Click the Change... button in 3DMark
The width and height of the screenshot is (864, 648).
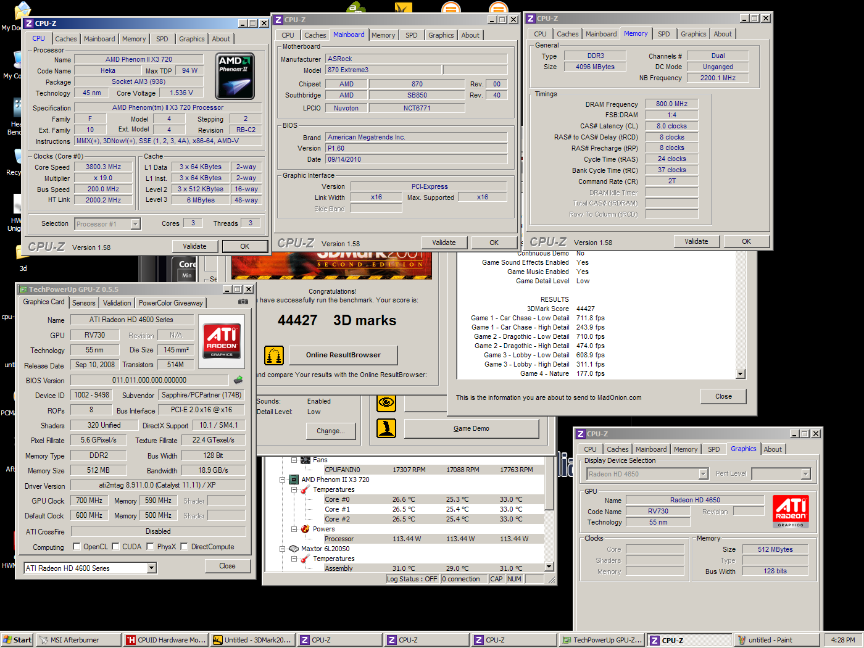[331, 431]
